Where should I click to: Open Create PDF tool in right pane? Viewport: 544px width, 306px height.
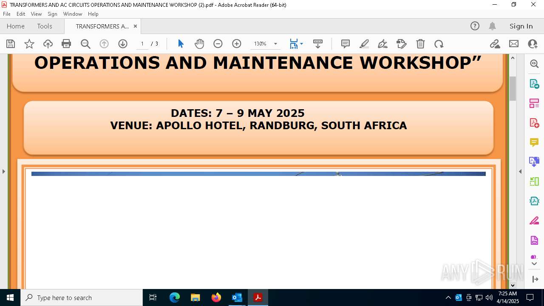[x=534, y=123]
